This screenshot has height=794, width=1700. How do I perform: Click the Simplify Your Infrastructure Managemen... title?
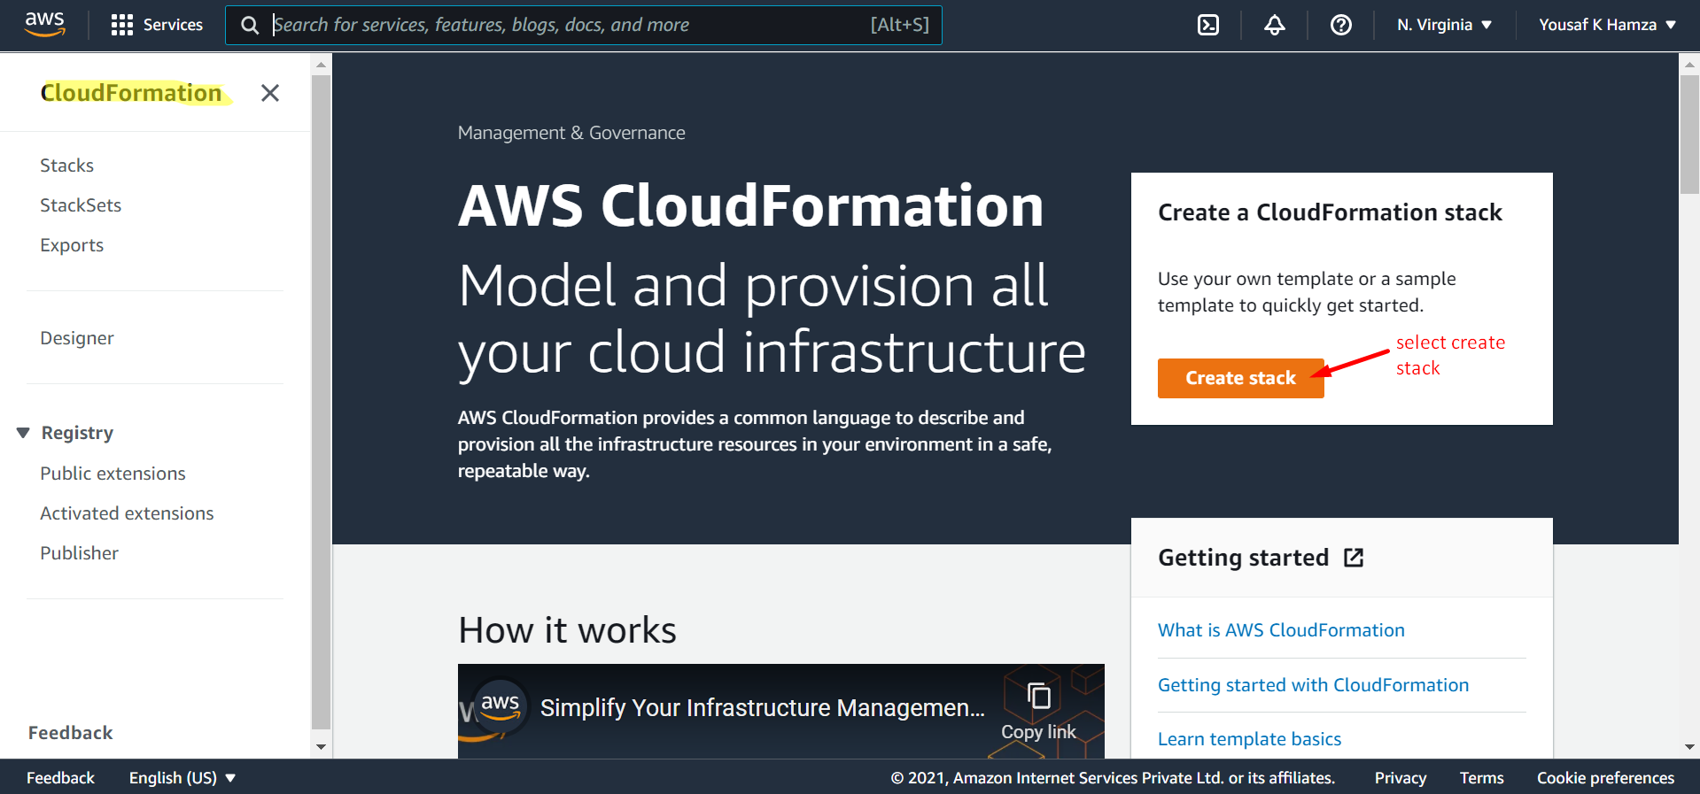tap(763, 707)
